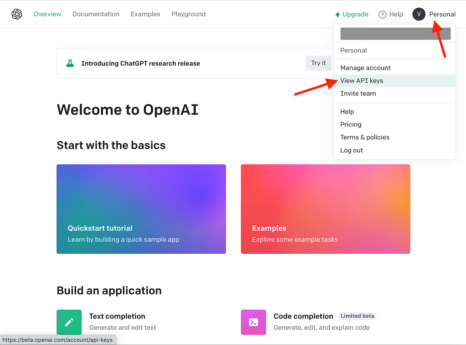Open the Examples card
Image resolution: width=466 pixels, height=345 pixels.
pos(325,209)
